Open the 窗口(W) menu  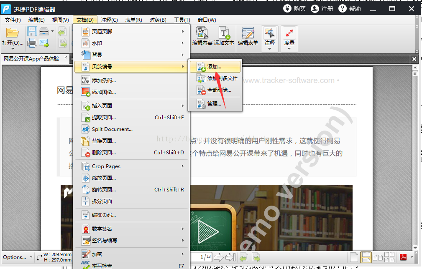[x=207, y=20]
